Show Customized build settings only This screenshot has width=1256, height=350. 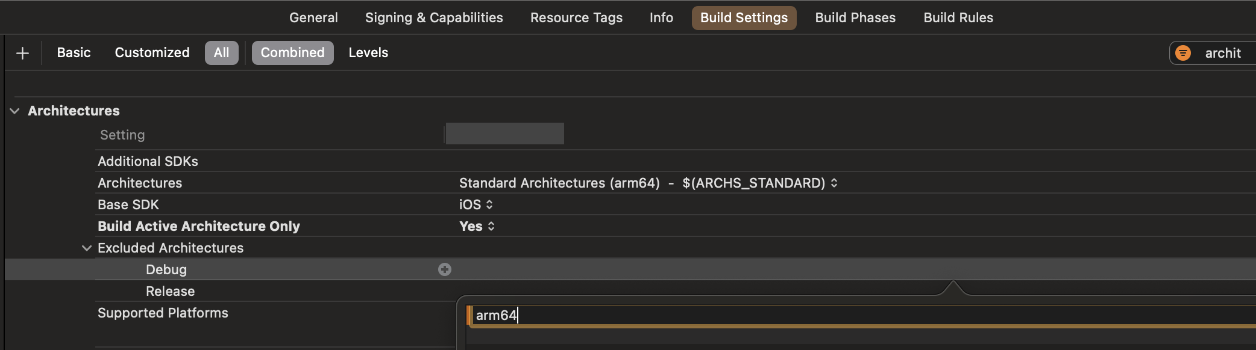152,53
